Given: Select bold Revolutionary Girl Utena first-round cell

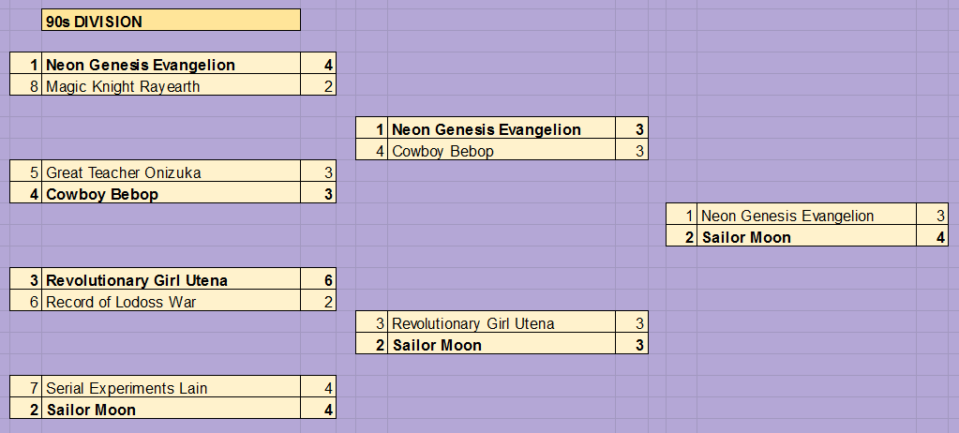Looking at the screenshot, I should (x=171, y=279).
